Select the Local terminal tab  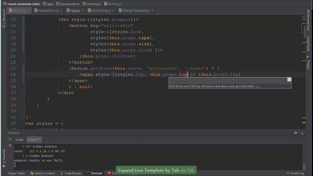(x=20, y=139)
